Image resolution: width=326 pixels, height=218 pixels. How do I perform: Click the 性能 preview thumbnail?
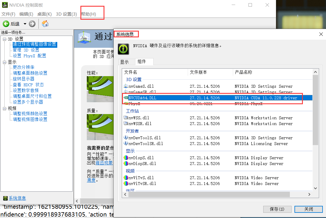[x=100, y=89]
